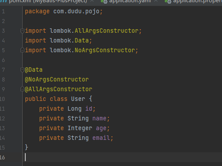Click line number 6 in the gutter
222x166 pixels.
[3, 60]
